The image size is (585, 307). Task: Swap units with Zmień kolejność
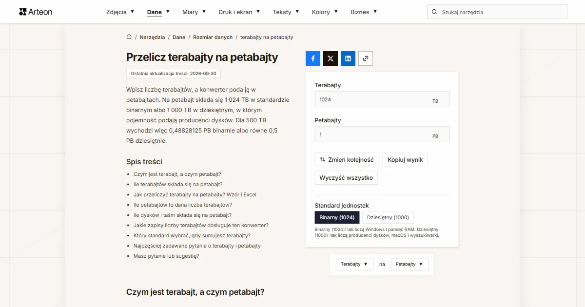tap(347, 159)
